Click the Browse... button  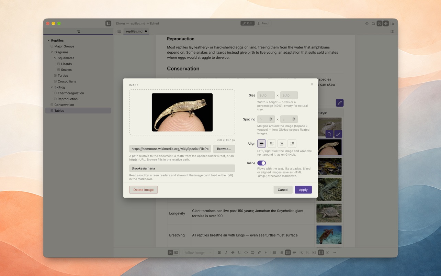click(224, 149)
